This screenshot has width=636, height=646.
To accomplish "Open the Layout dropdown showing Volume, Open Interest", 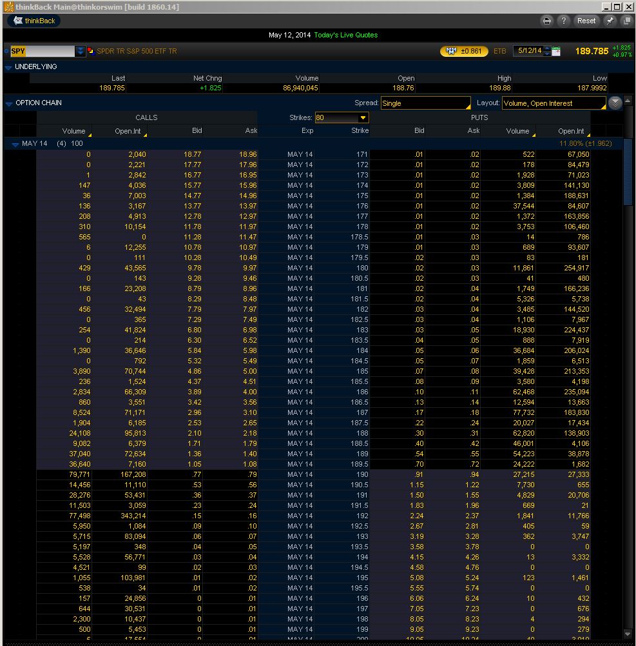I will (554, 103).
